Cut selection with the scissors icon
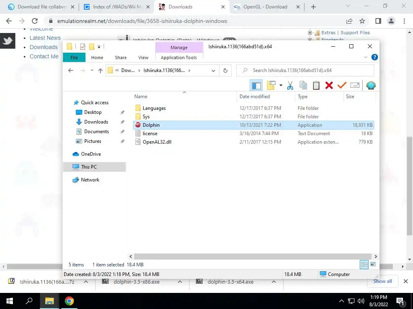 (x=290, y=85)
